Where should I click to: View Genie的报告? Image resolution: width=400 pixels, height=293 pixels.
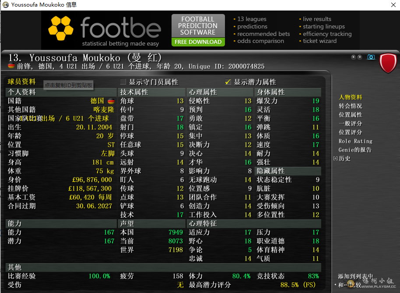pos(354,150)
